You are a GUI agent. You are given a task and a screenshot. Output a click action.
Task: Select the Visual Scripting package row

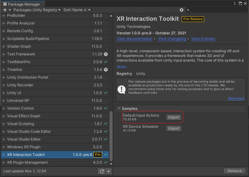pos(55,124)
